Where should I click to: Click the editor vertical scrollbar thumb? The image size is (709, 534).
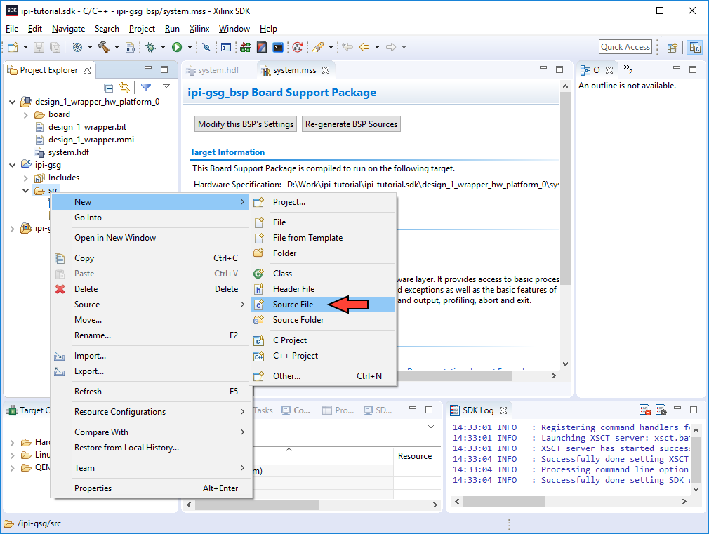[565, 187]
